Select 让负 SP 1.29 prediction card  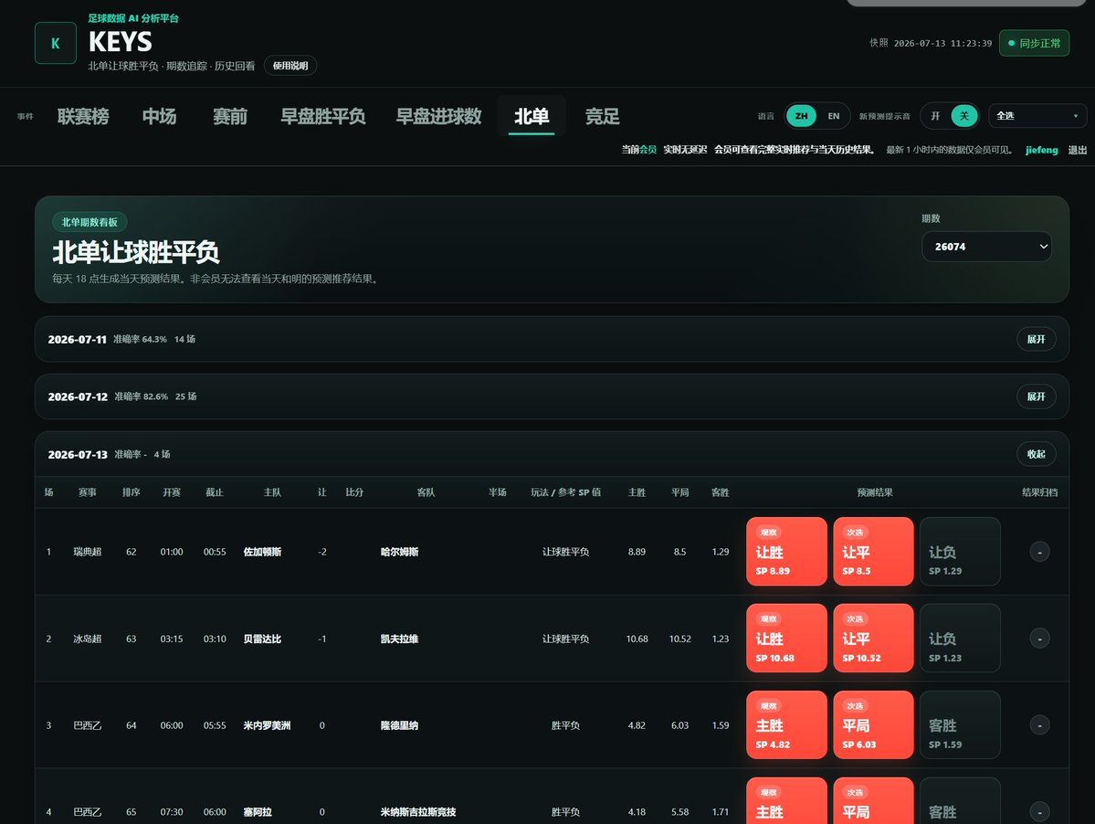[960, 551]
